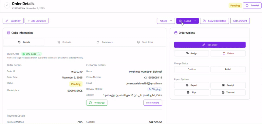Click the phone number +2 1558808115
The image size is (262, 124).
[153, 78]
